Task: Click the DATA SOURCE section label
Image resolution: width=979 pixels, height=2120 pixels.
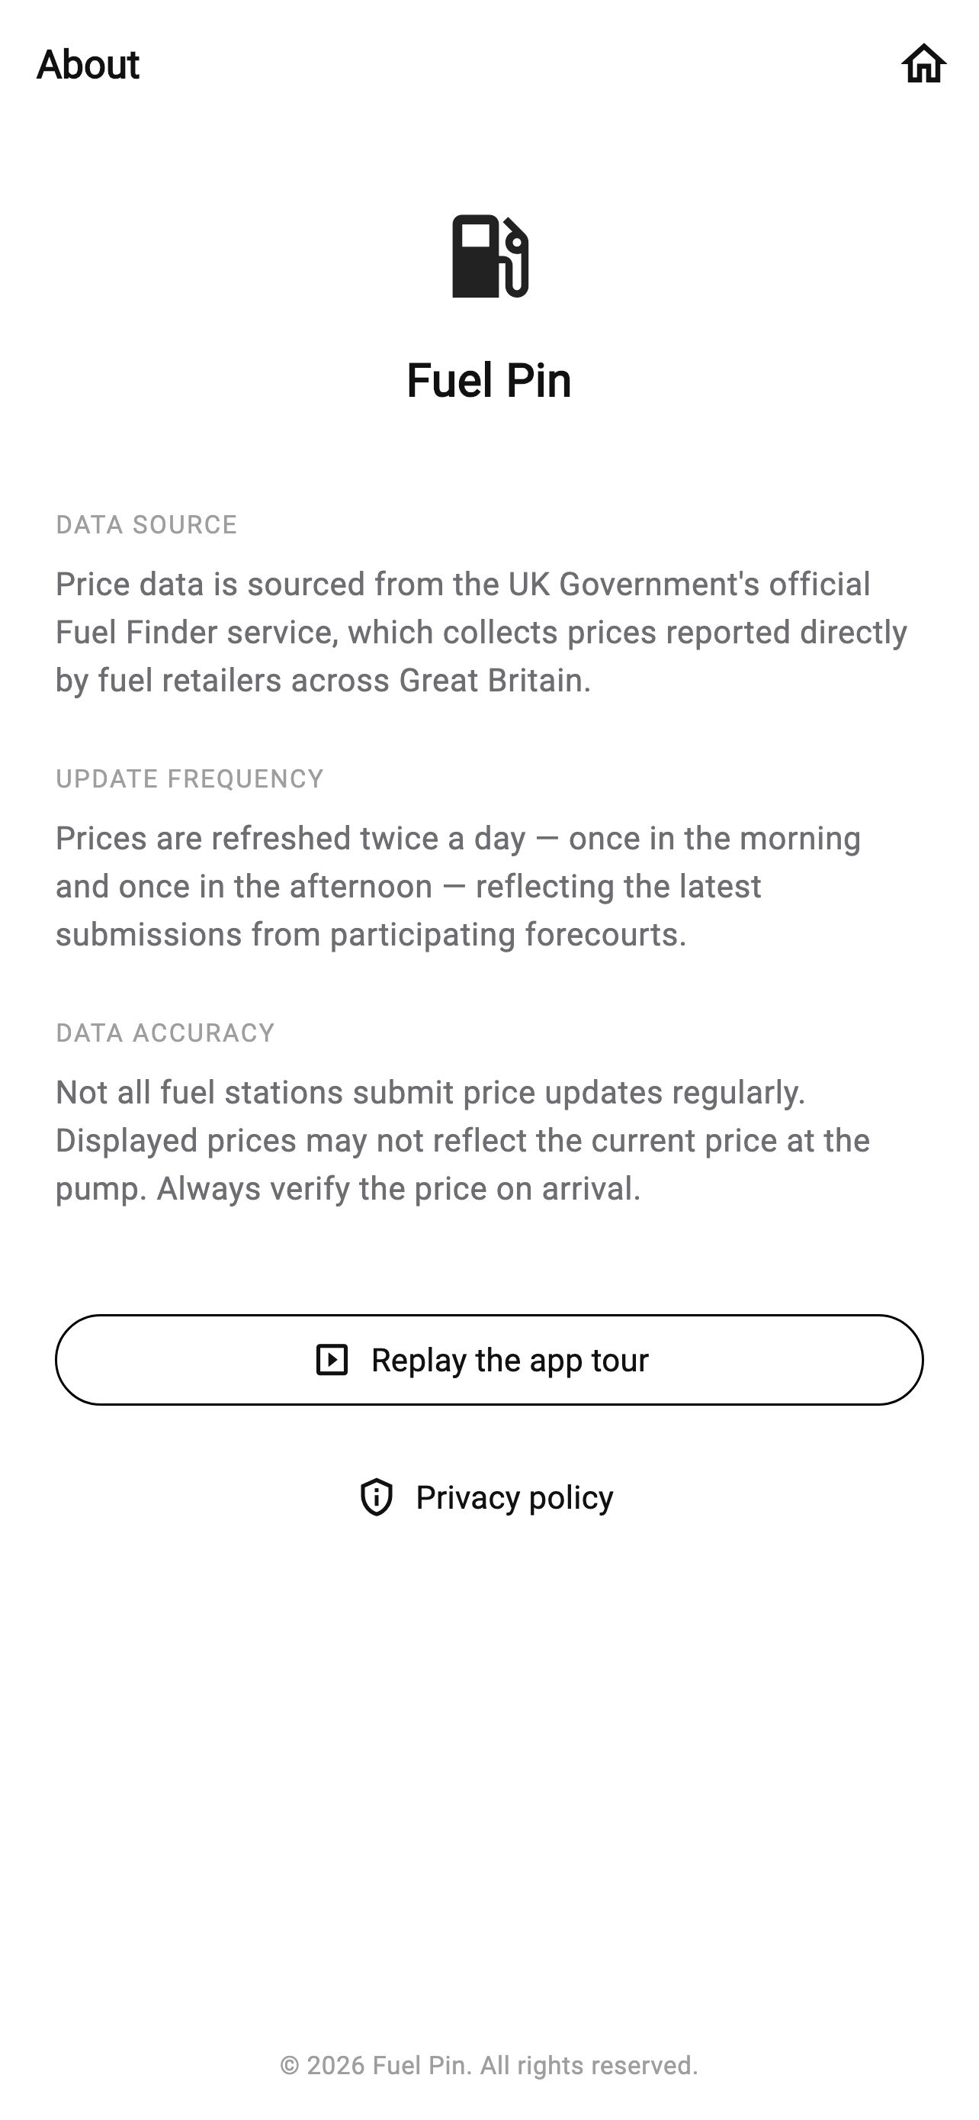Action: 146,524
